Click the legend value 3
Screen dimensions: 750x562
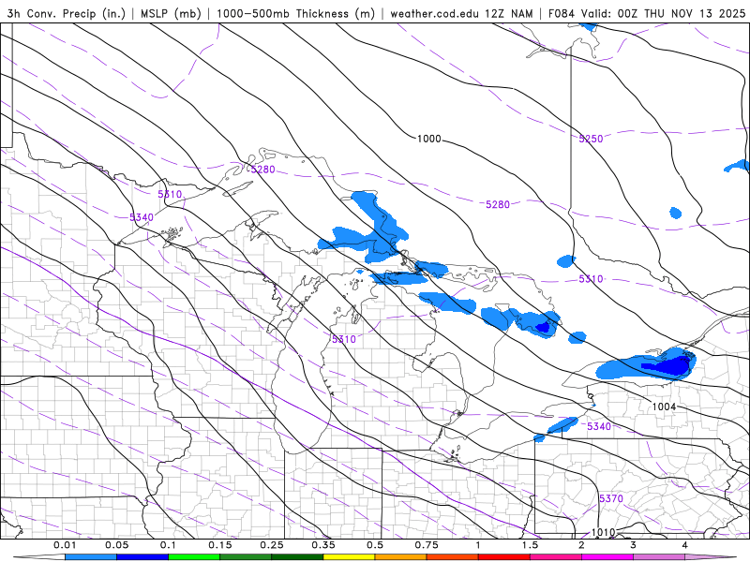pyautogui.click(x=633, y=545)
